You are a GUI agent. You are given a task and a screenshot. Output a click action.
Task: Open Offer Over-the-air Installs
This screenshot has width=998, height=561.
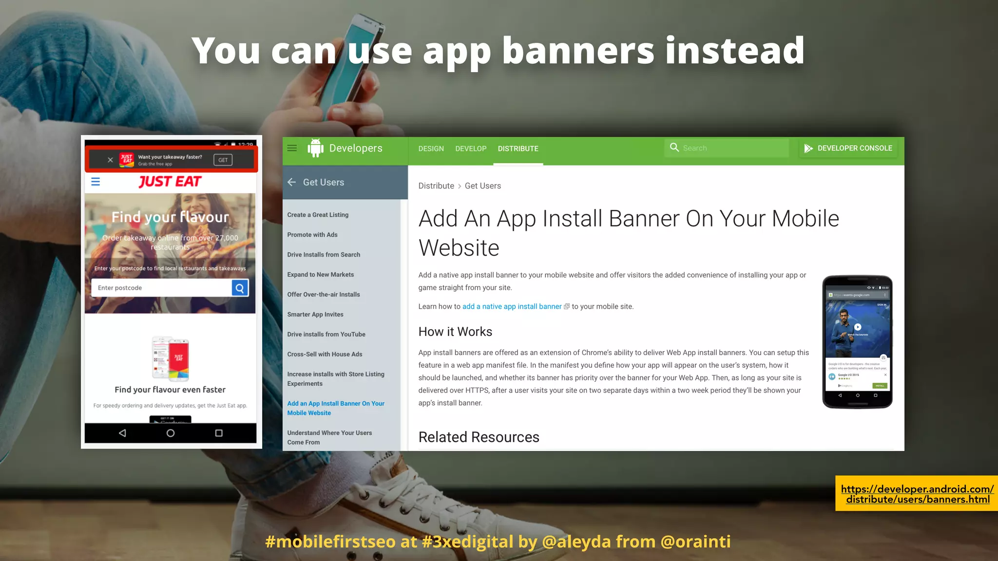point(324,295)
